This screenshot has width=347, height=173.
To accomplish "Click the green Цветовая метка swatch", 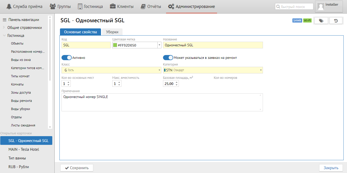I will click(x=115, y=45).
